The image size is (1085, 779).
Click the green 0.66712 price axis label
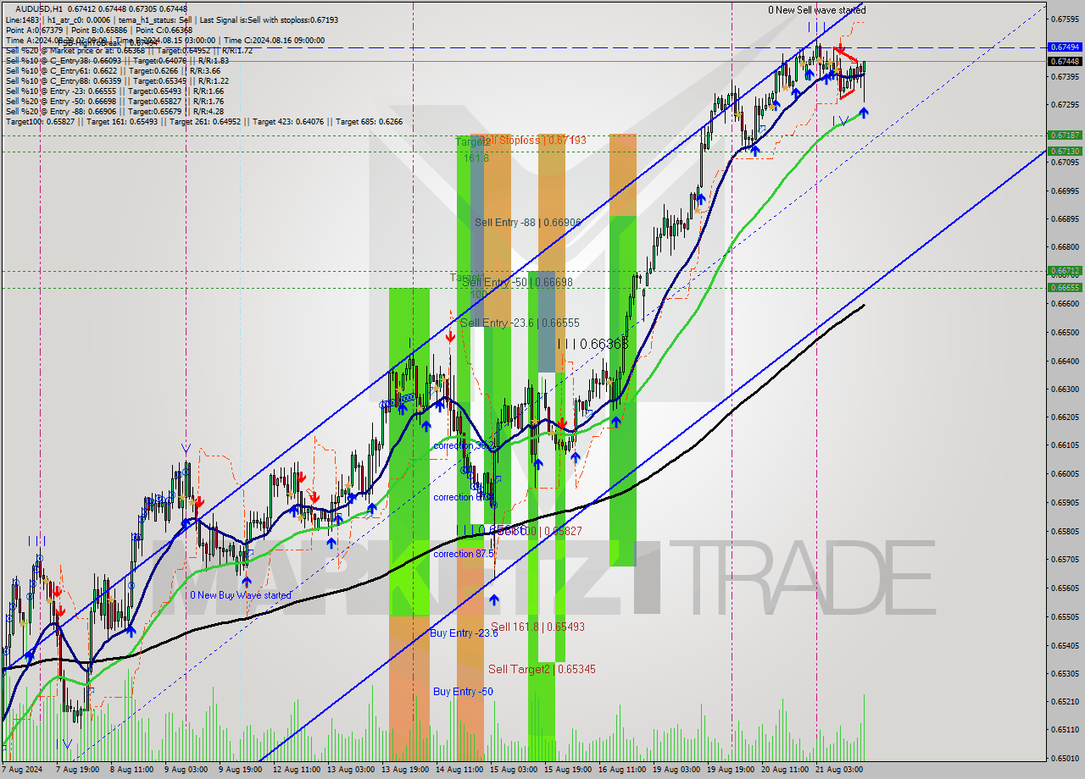click(x=1065, y=271)
